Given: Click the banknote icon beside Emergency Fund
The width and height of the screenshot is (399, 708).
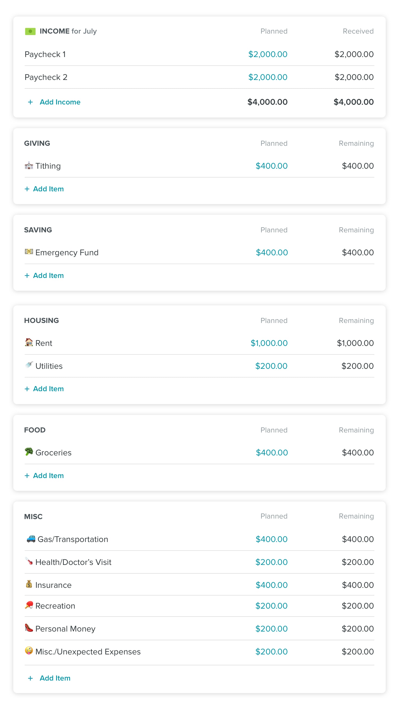Looking at the screenshot, I should point(29,252).
